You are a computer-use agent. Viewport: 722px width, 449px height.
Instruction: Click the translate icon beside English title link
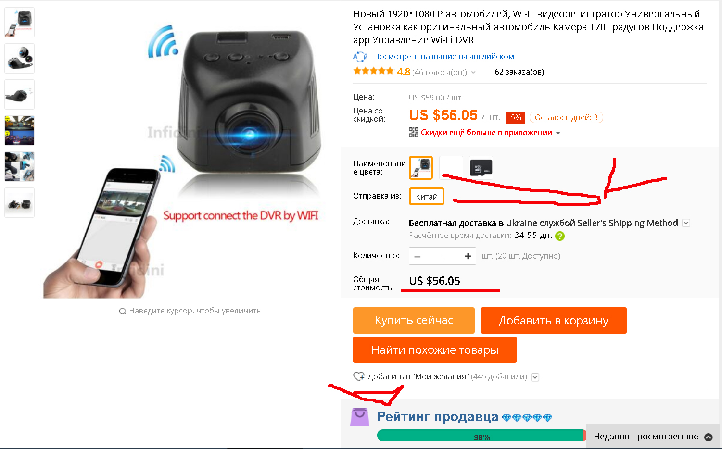pyautogui.click(x=360, y=57)
